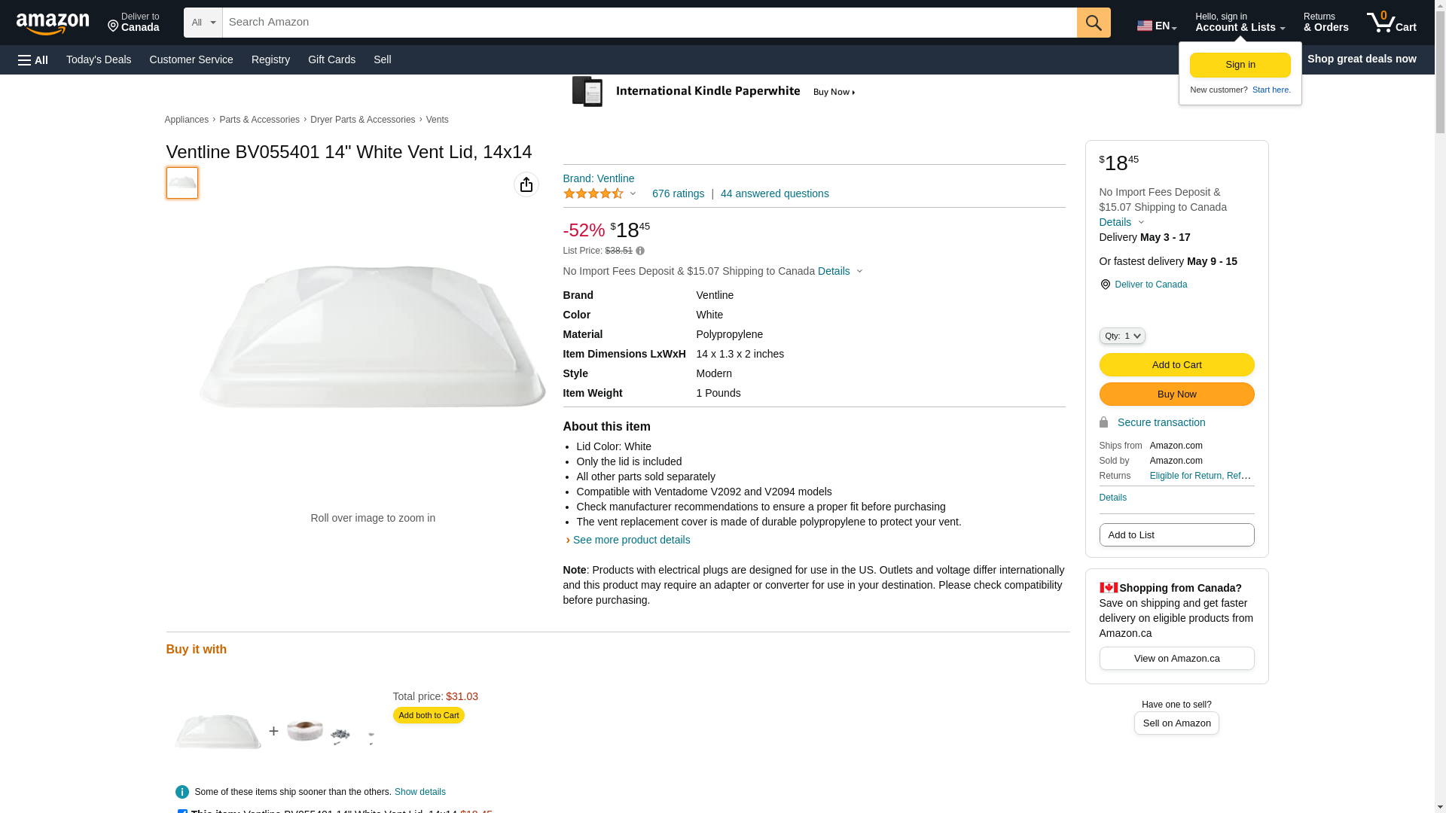Click the magnifying glass search button

click(1093, 23)
